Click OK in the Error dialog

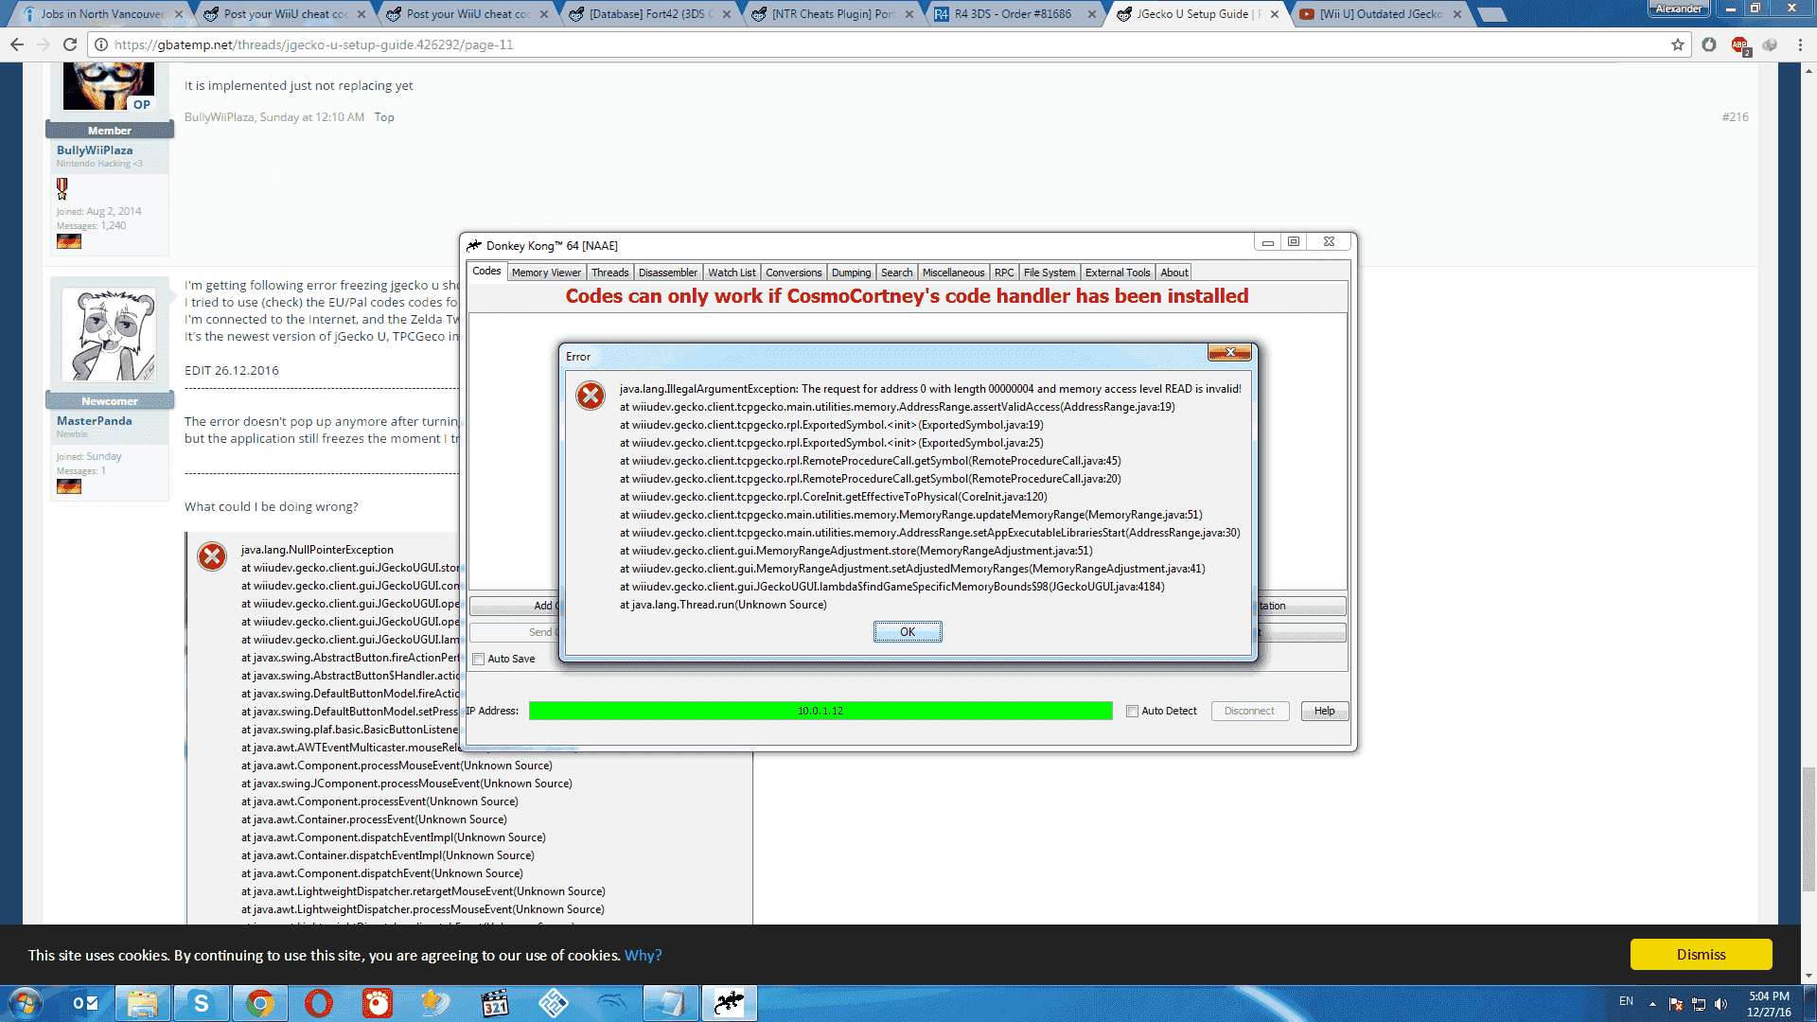click(x=908, y=632)
